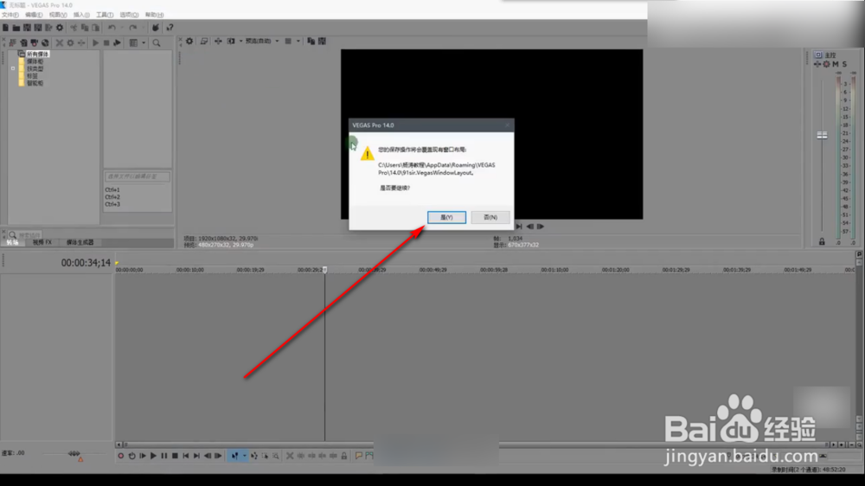
Task: Go to start of project
Action: coord(186,456)
